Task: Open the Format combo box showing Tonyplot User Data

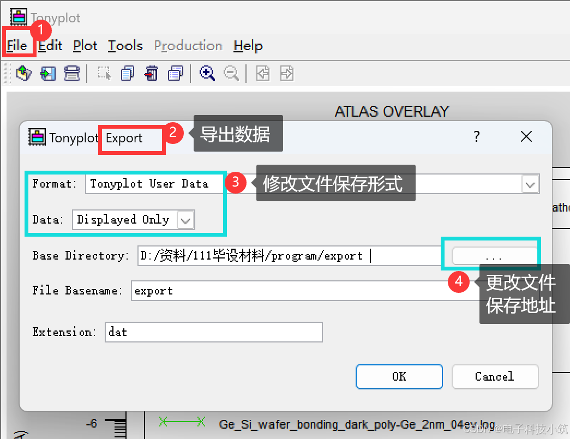Action: 312,184
